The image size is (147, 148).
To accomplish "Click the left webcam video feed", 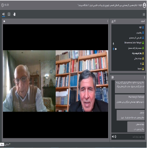I will (x=29, y=81).
